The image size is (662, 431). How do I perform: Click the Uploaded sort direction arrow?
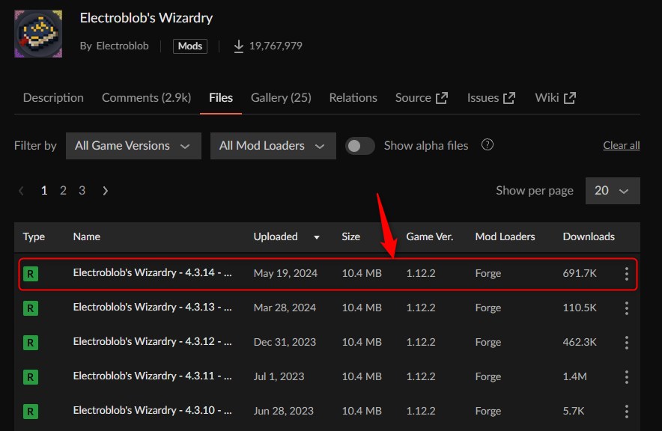[317, 237]
